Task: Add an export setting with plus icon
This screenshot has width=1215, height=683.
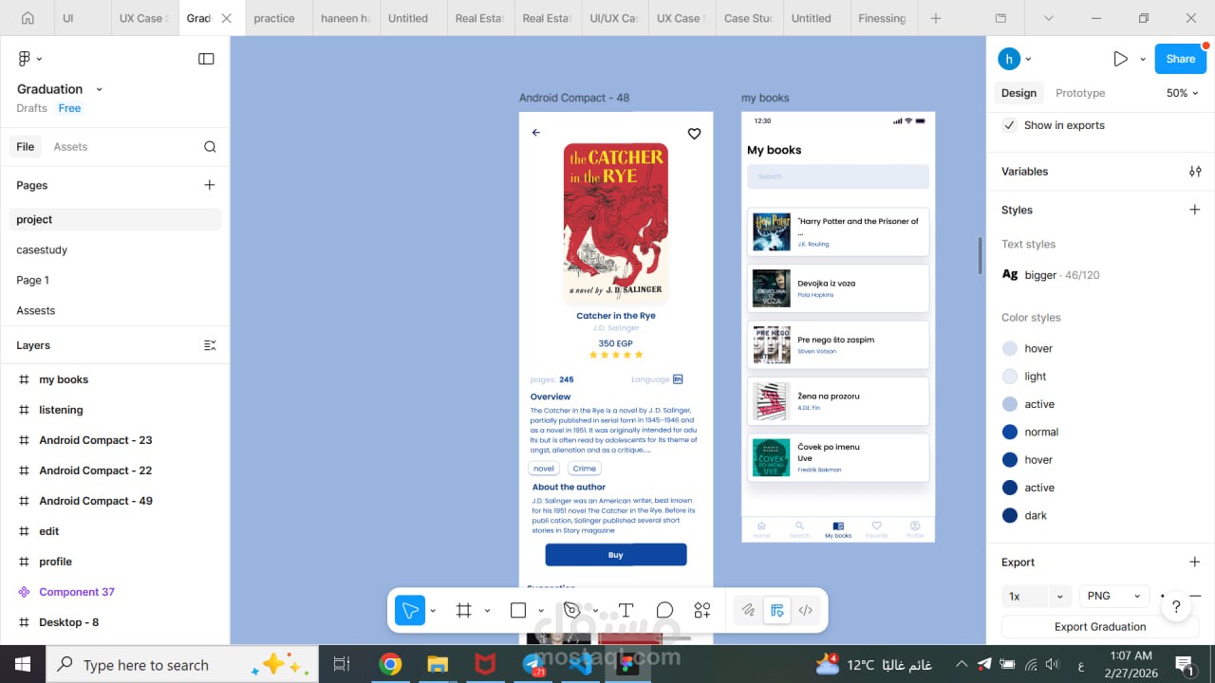Action: 1195,562
